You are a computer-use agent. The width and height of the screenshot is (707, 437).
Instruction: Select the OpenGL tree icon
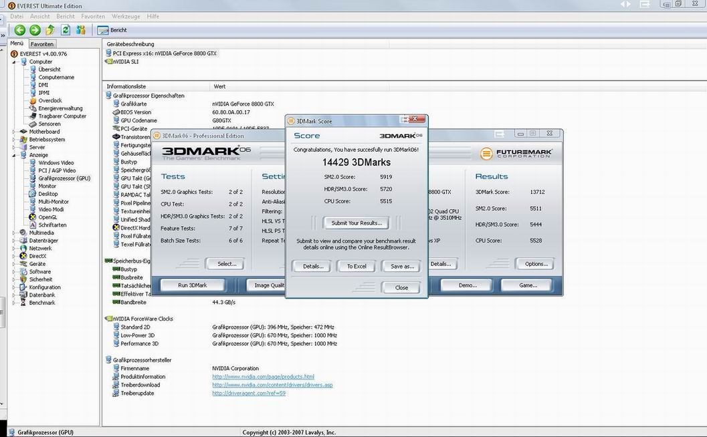pyautogui.click(x=33, y=217)
